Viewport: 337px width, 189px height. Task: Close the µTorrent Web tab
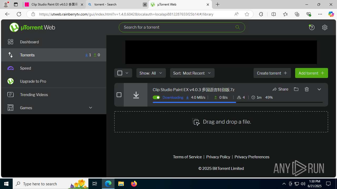click(208, 4)
